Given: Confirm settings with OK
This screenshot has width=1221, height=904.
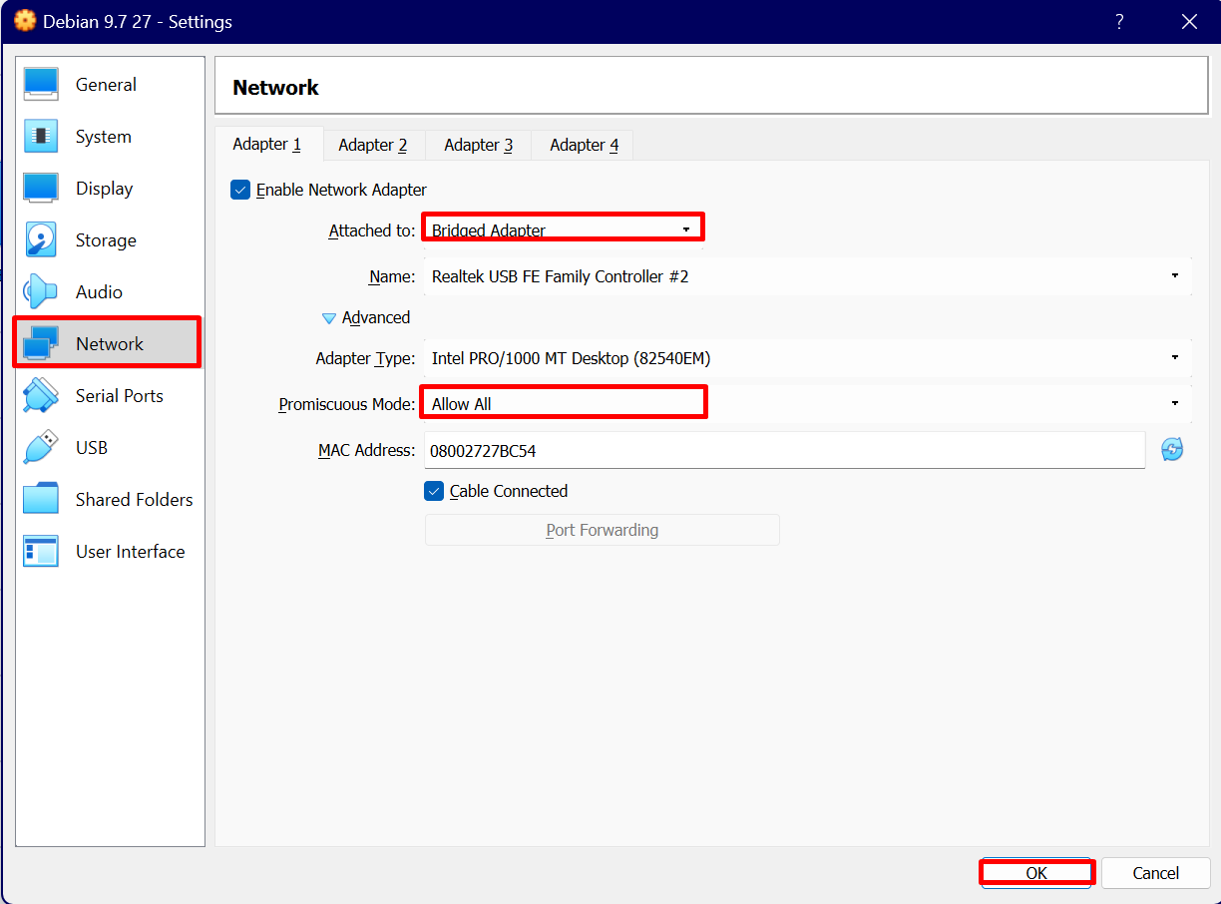Looking at the screenshot, I should (x=1036, y=873).
